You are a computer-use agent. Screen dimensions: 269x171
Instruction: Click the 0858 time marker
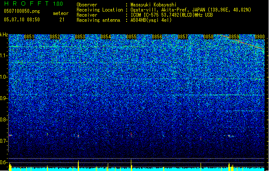(208, 37)
